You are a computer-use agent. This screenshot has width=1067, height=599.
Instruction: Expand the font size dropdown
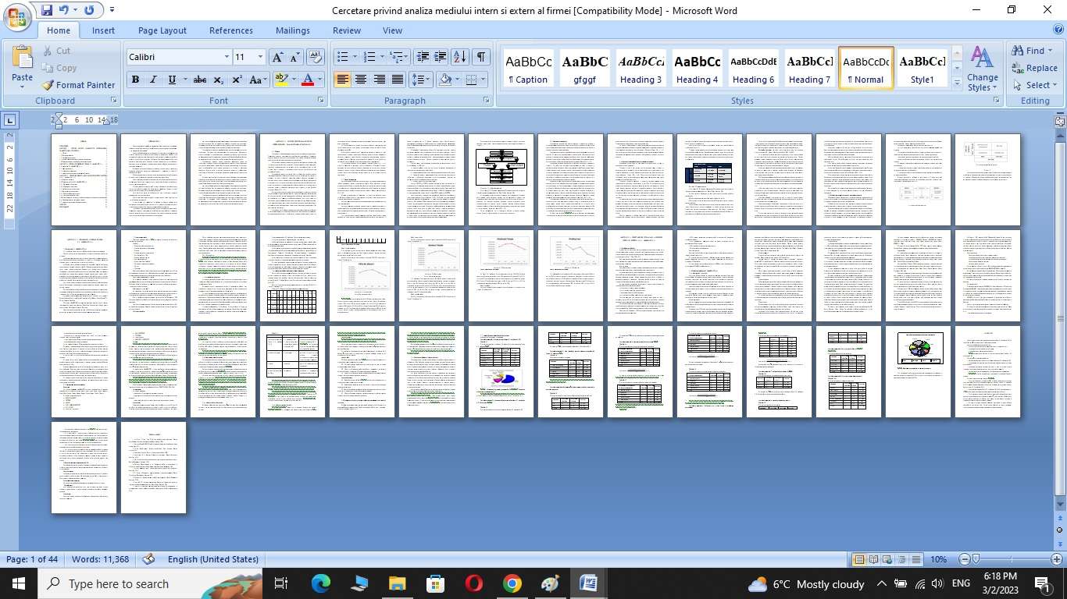[260, 57]
